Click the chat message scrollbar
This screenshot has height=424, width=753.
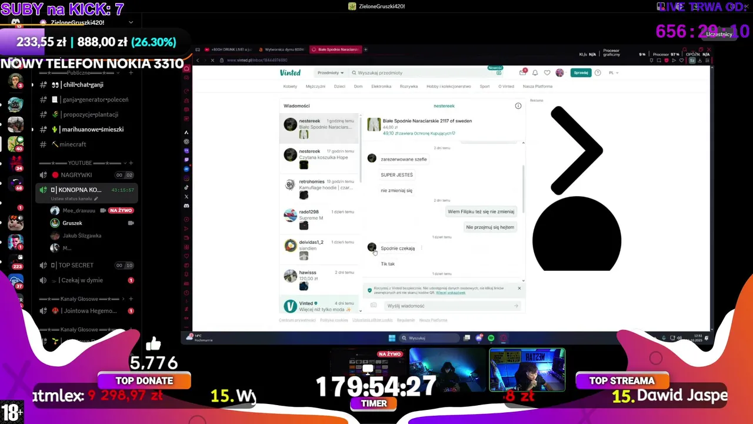point(523,188)
